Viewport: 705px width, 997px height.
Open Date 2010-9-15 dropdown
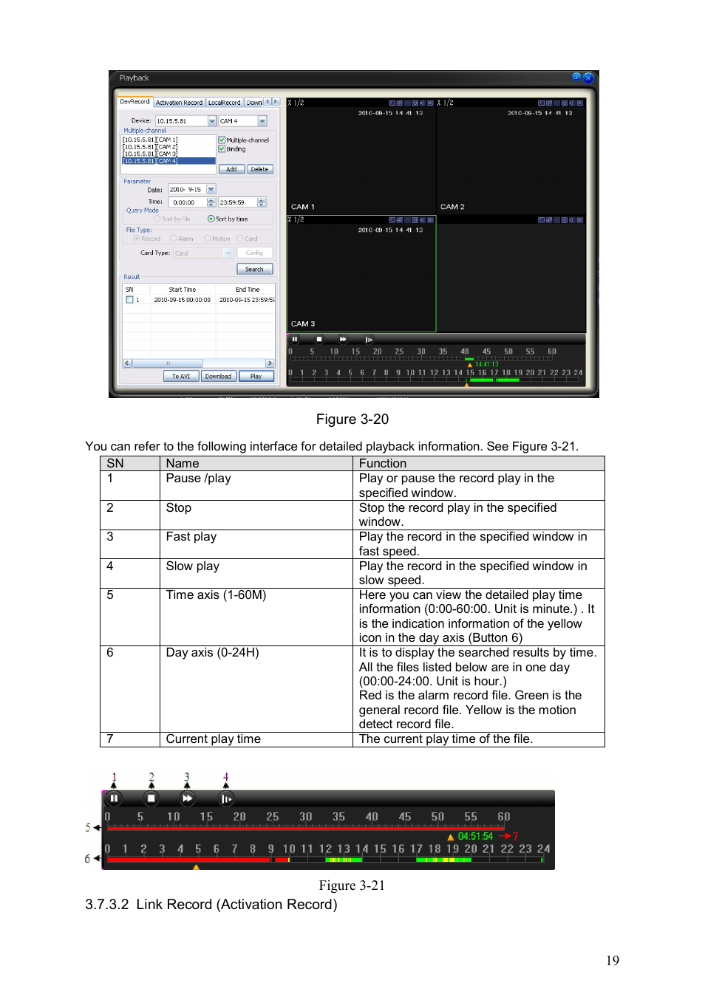(211, 189)
